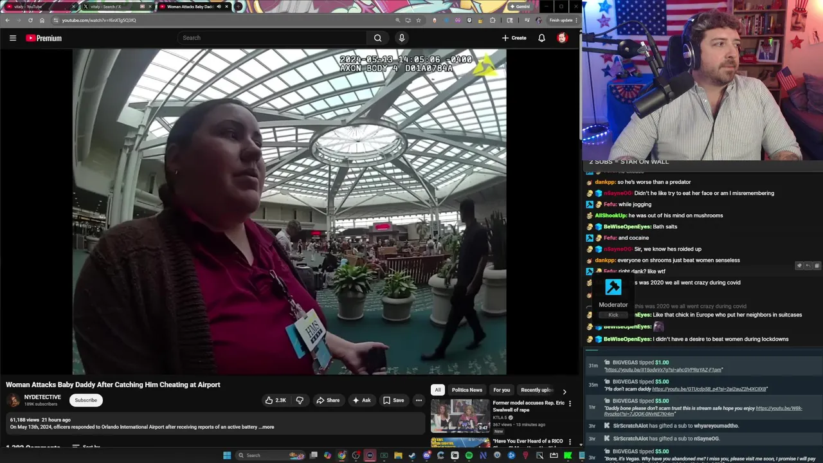Open BIGVEGAS $1.00 tip YouTube link

[663, 370]
